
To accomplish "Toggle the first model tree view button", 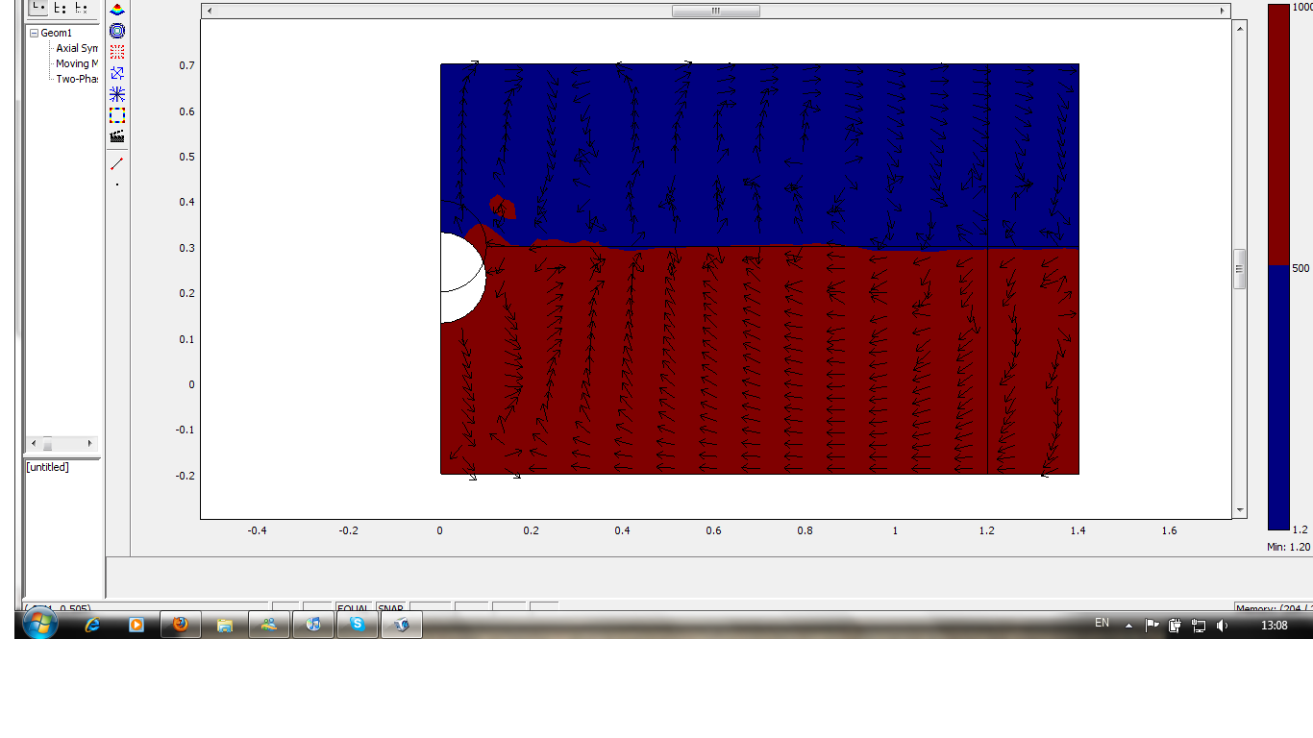I will click(37, 7).
